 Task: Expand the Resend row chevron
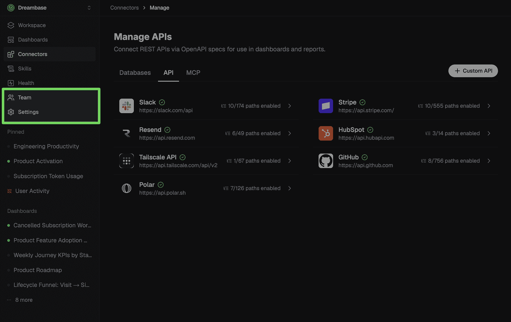(x=290, y=133)
